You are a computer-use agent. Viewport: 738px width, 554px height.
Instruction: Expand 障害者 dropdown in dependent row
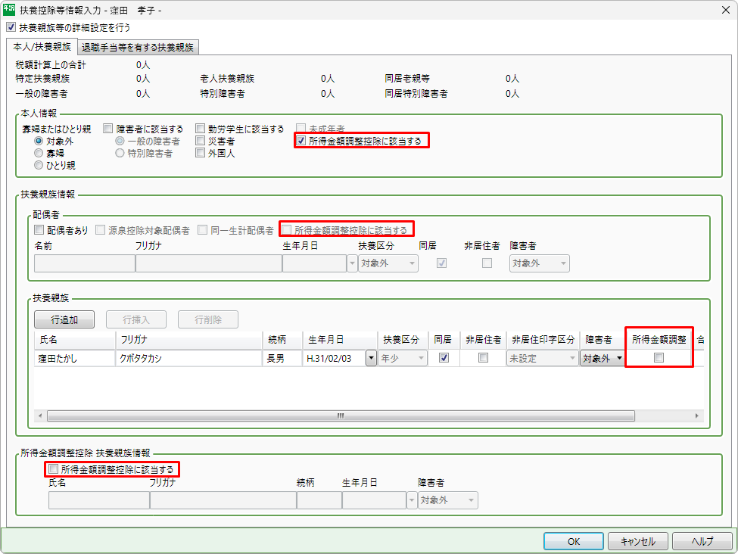pyautogui.click(x=619, y=359)
